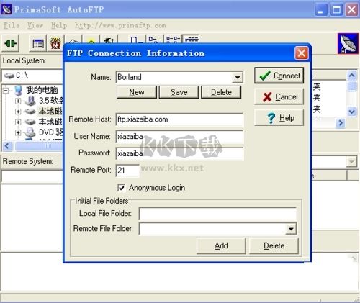The width and height of the screenshot is (360, 303).
Task: Click the Remote Host input field
Action: [x=179, y=119]
